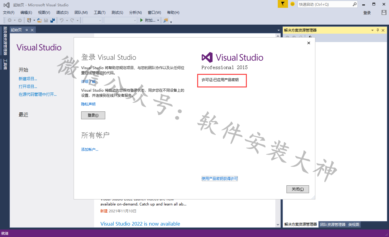Click the Solution Explorer properties wrench icon
The image size is (389, 237).
(x=310, y=37)
